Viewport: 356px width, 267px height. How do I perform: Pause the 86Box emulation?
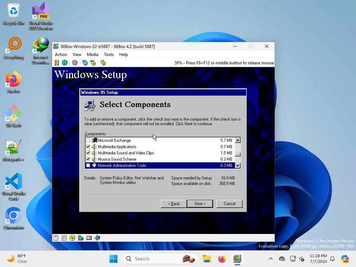57,63
